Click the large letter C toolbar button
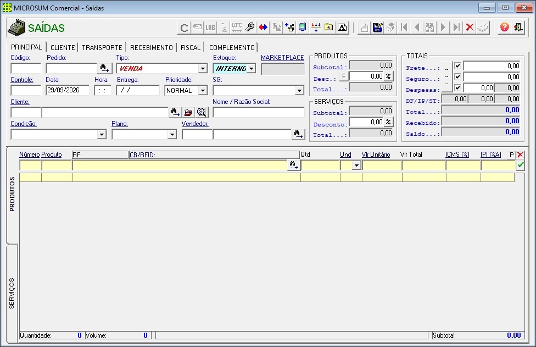Viewport: 536px width, 347px height. (x=185, y=27)
